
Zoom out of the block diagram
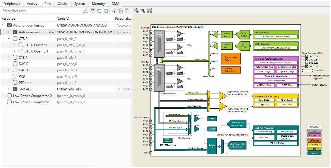[x=143, y=10]
